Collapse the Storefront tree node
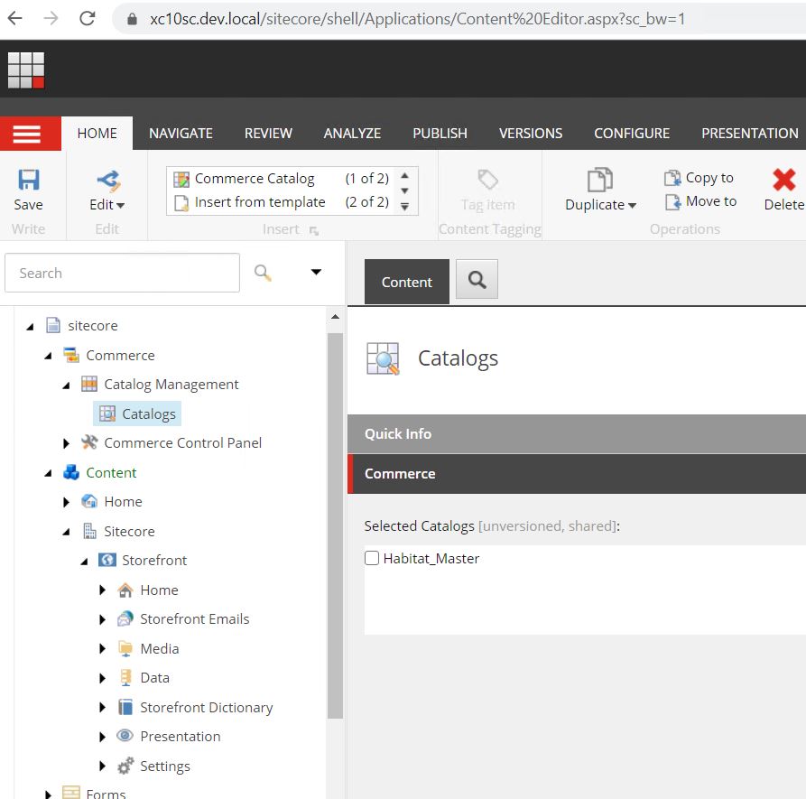 (x=84, y=561)
